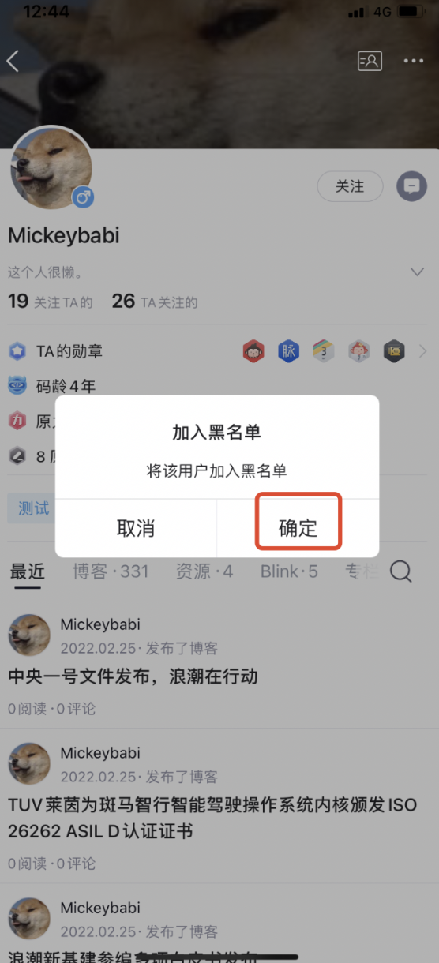Switch to the Blink·5 tab
Image resolution: width=439 pixels, height=963 pixels.
289,571
